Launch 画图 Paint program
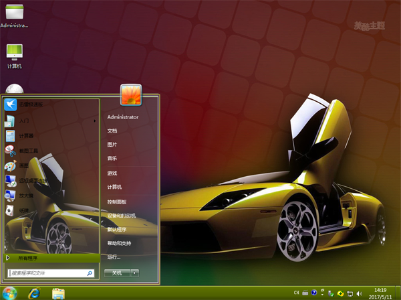The height and width of the screenshot is (300, 401). (x=24, y=166)
